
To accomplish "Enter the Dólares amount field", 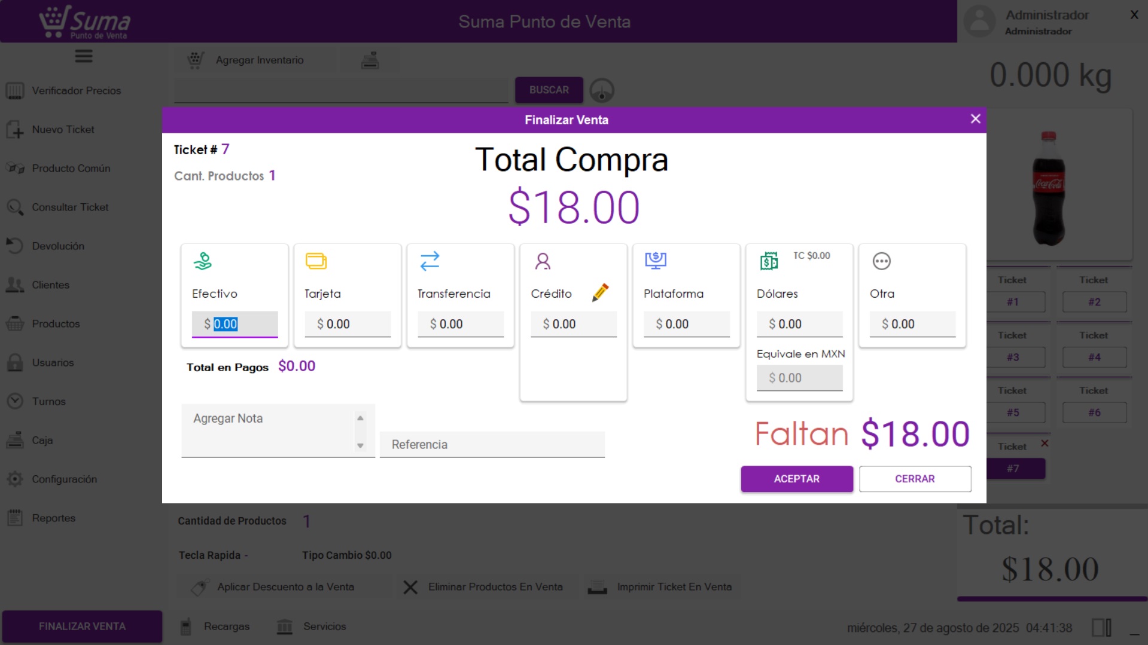I will click(805, 324).
